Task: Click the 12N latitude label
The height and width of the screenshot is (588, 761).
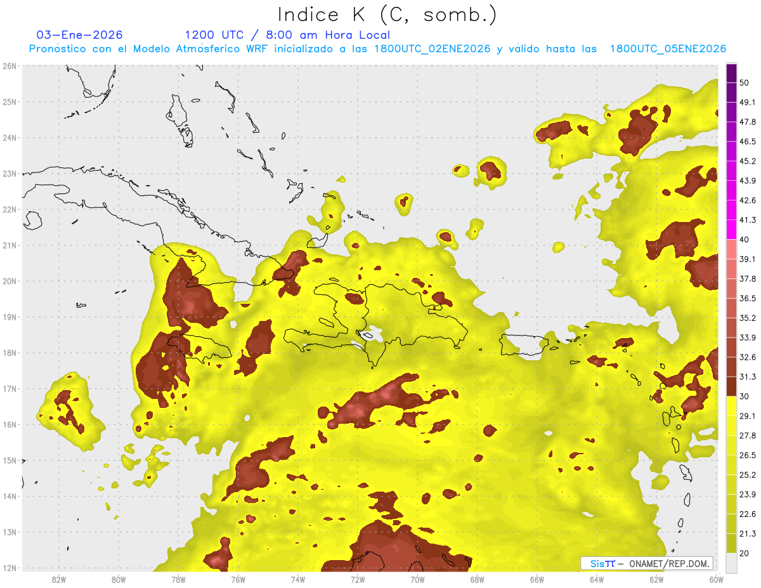Action: tap(10, 568)
